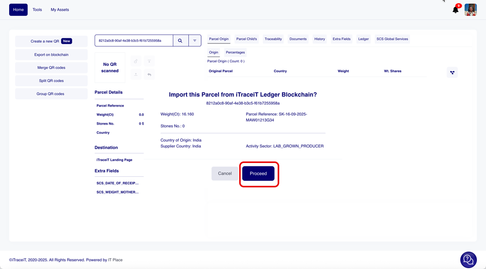Open the notifications bell
Screen dimensions: 486x269
tap(455, 10)
